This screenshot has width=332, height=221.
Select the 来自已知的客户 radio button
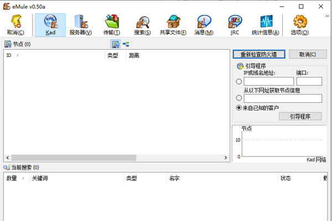[x=239, y=108]
